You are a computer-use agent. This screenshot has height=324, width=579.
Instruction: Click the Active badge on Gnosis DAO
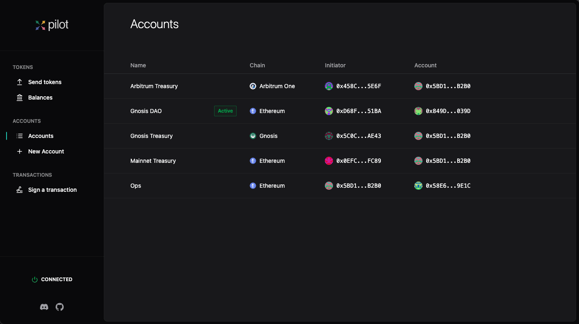225,111
